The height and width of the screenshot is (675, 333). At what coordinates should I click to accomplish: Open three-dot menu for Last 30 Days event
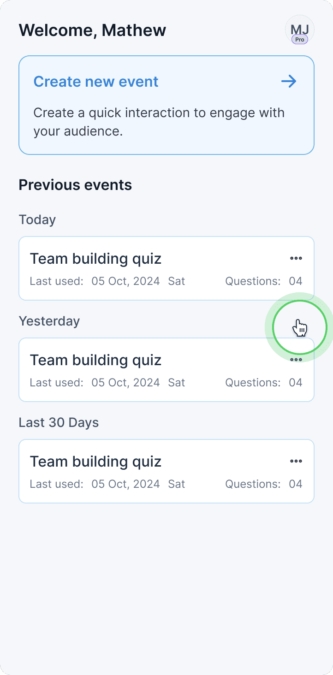[296, 461]
